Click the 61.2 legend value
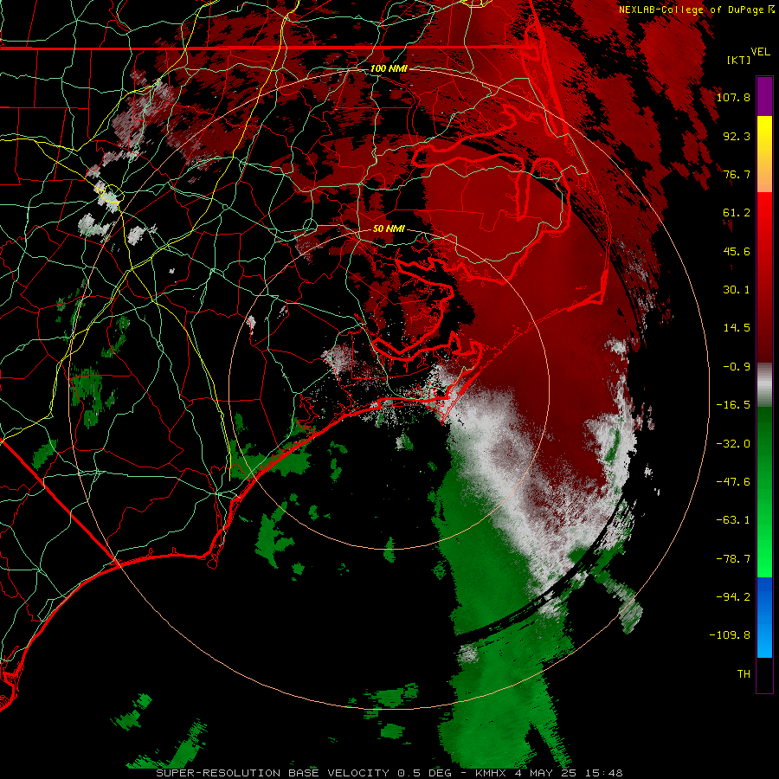779x779 pixels. pos(737,213)
